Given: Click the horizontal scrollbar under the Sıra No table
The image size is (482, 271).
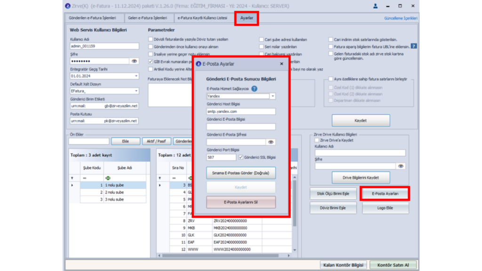Looking at the screenshot, I should click(x=220, y=255).
